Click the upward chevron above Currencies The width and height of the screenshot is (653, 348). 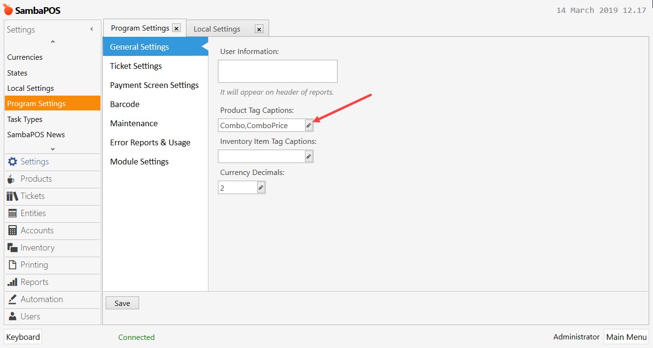[x=52, y=42]
